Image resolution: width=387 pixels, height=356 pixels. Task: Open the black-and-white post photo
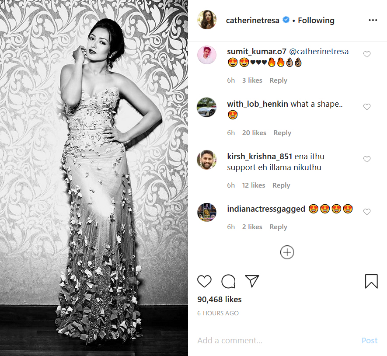pos(94,178)
